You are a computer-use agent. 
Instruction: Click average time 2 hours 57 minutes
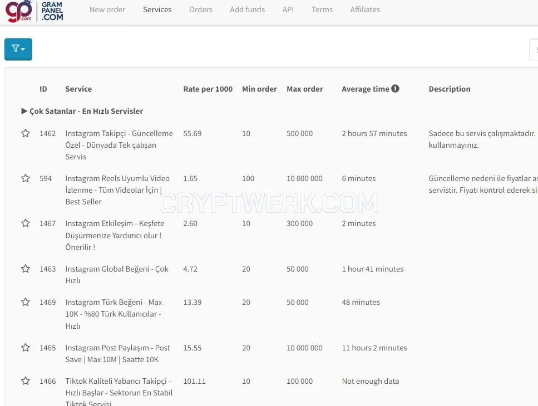point(374,133)
